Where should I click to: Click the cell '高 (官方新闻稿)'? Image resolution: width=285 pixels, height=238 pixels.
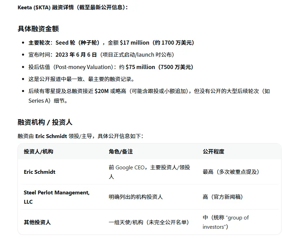223,197
